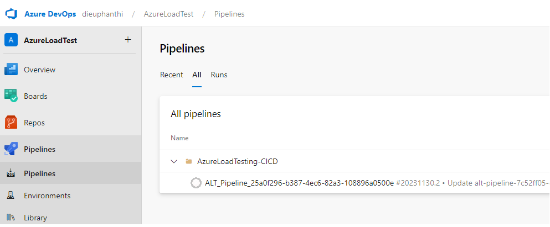Switch to the Recent tab

(x=171, y=75)
